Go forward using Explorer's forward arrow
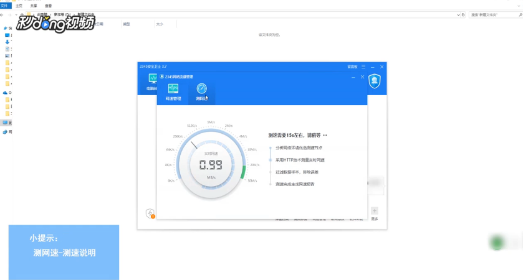 tap(10, 15)
